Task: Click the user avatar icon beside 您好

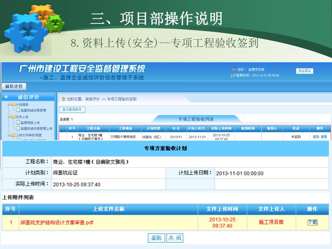Action: [234, 69]
